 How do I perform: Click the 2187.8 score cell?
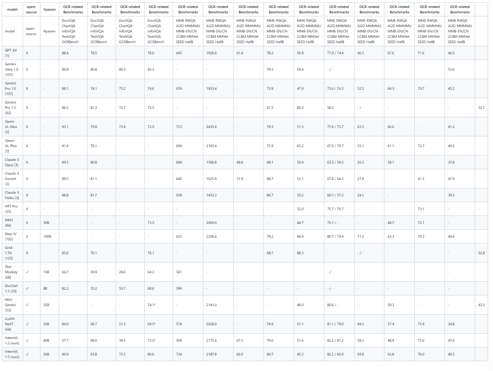point(218,355)
